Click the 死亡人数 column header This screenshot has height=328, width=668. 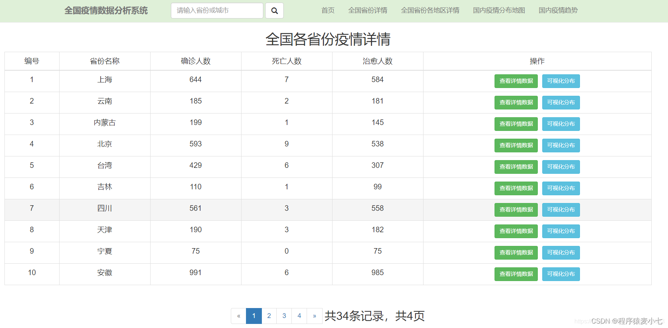click(x=287, y=61)
